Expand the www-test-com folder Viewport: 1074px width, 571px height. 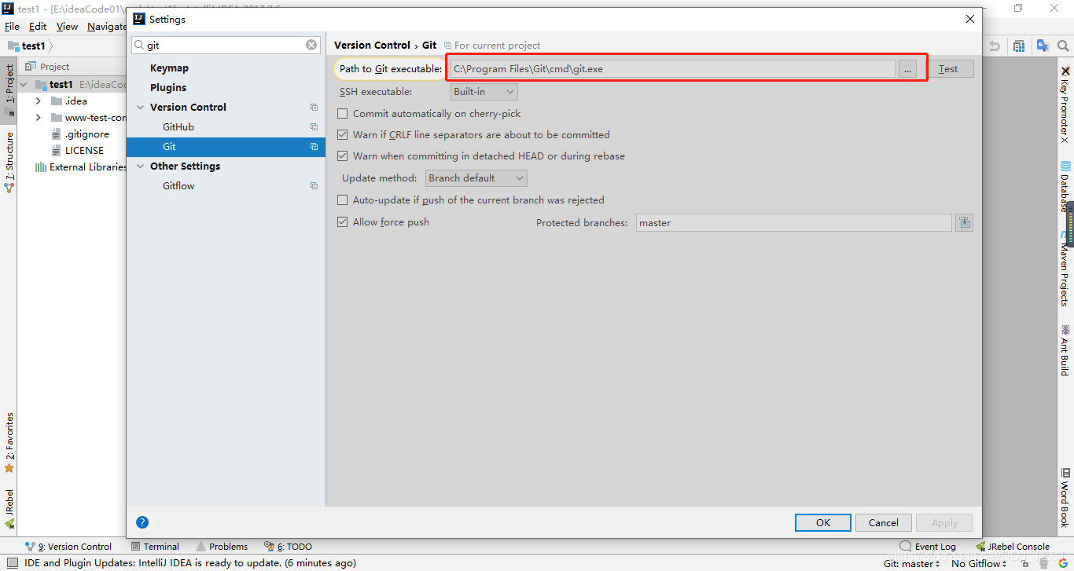click(x=38, y=118)
